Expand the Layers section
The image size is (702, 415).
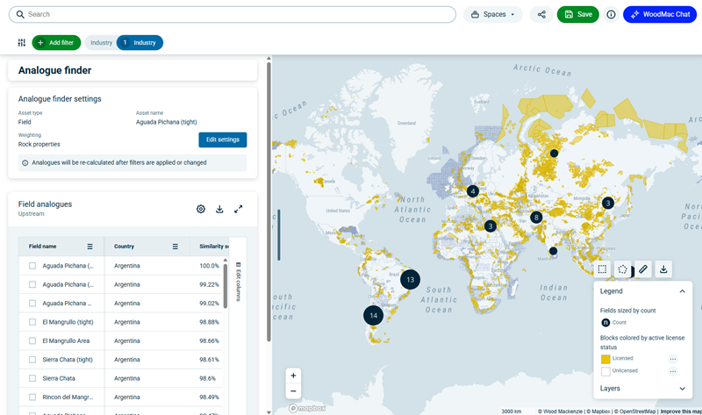point(682,388)
